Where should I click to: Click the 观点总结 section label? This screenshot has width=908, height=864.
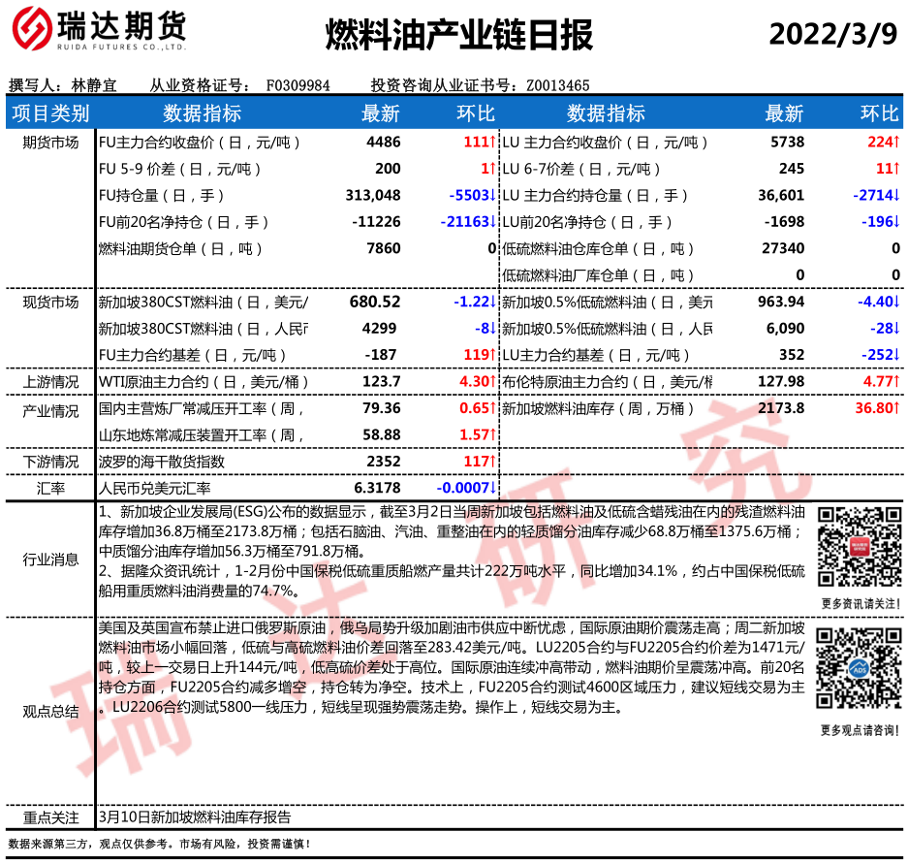(50, 711)
